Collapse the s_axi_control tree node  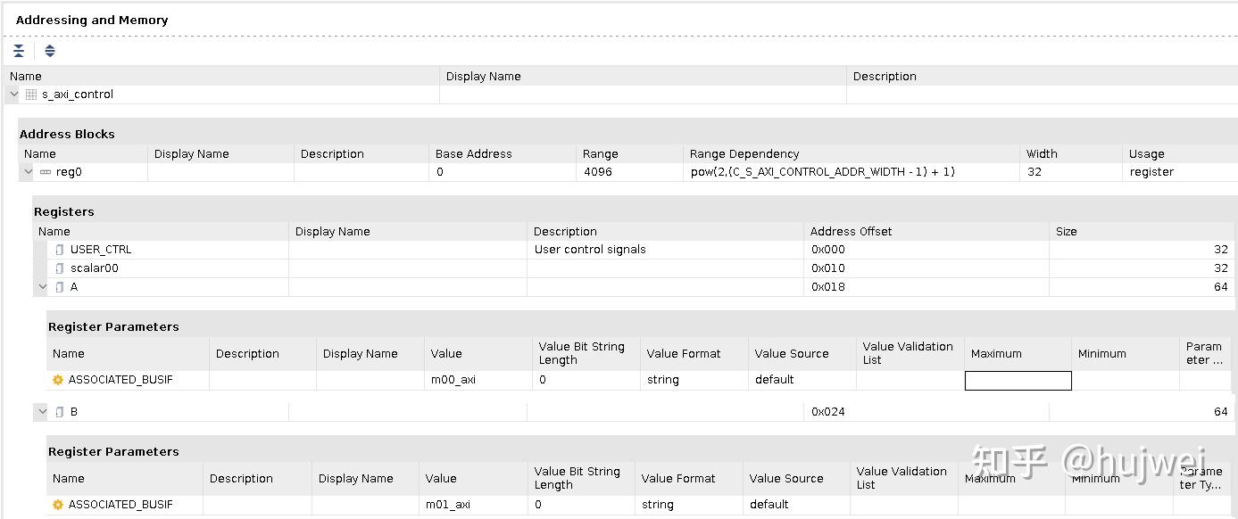[x=12, y=94]
